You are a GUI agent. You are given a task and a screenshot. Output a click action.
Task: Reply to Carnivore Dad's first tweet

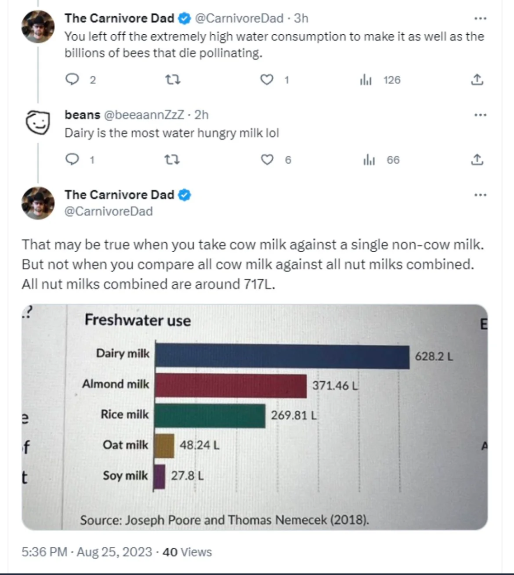pos(72,79)
